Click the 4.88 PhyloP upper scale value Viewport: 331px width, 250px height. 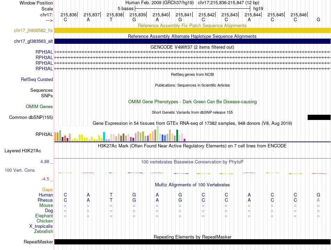(x=45, y=162)
